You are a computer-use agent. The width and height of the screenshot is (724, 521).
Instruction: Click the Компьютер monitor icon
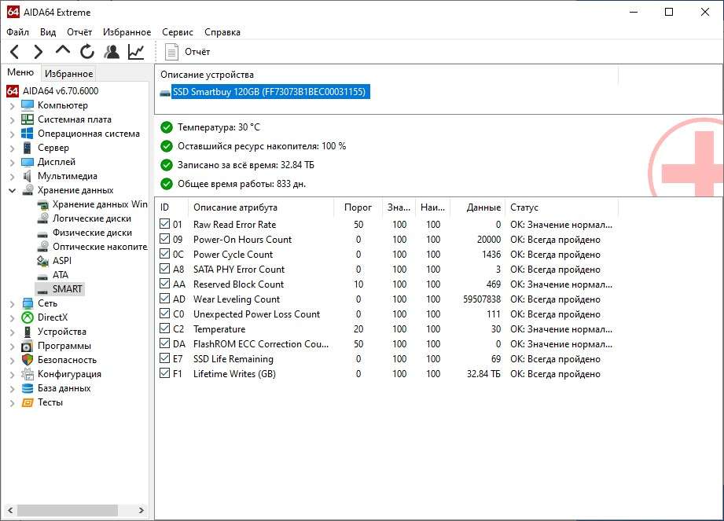click(28, 105)
